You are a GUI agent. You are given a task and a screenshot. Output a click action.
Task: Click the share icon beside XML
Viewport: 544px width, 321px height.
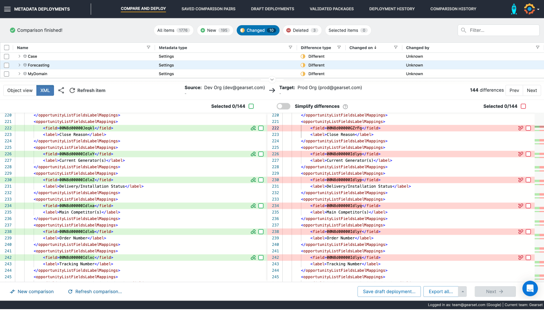[61, 91]
